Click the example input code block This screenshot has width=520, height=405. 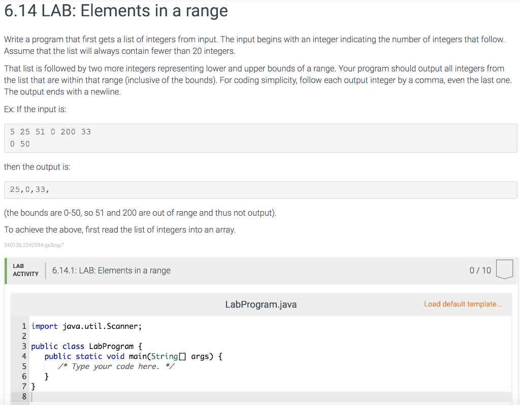click(x=260, y=138)
